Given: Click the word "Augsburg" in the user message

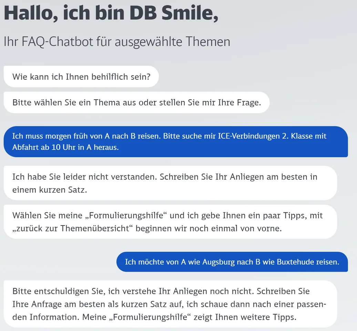Looking at the screenshot, I should point(218,262).
